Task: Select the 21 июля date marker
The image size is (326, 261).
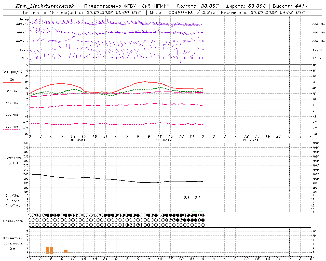Action: click(164, 140)
